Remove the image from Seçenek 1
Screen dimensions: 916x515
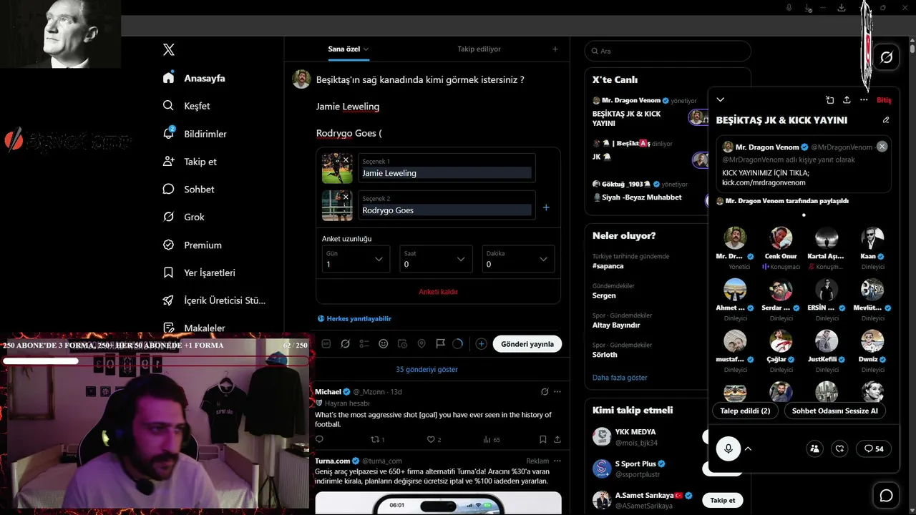tap(346, 160)
